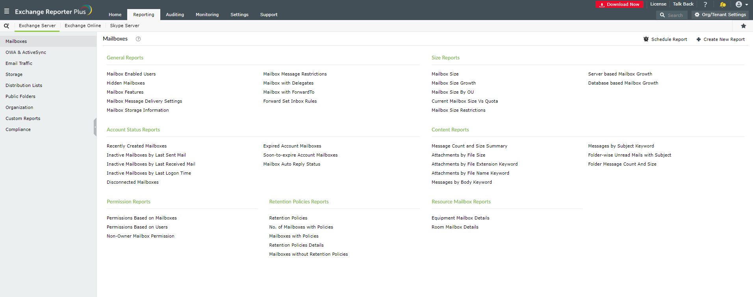
Task: Open favorites with the star icon
Action: (x=744, y=26)
